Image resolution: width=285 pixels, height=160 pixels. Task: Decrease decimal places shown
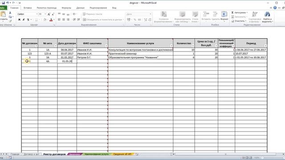[150, 20]
